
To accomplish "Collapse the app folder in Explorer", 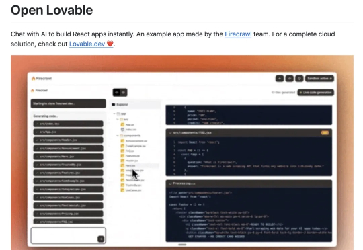I will [114, 114].
